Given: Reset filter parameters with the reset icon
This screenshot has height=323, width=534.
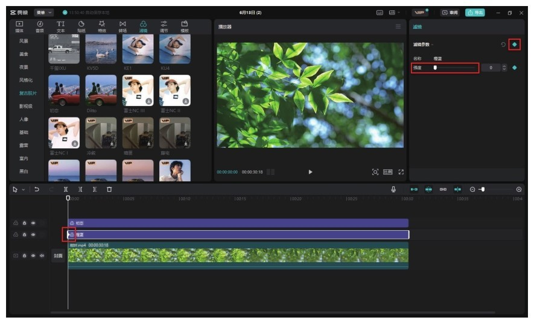Looking at the screenshot, I should (x=503, y=45).
